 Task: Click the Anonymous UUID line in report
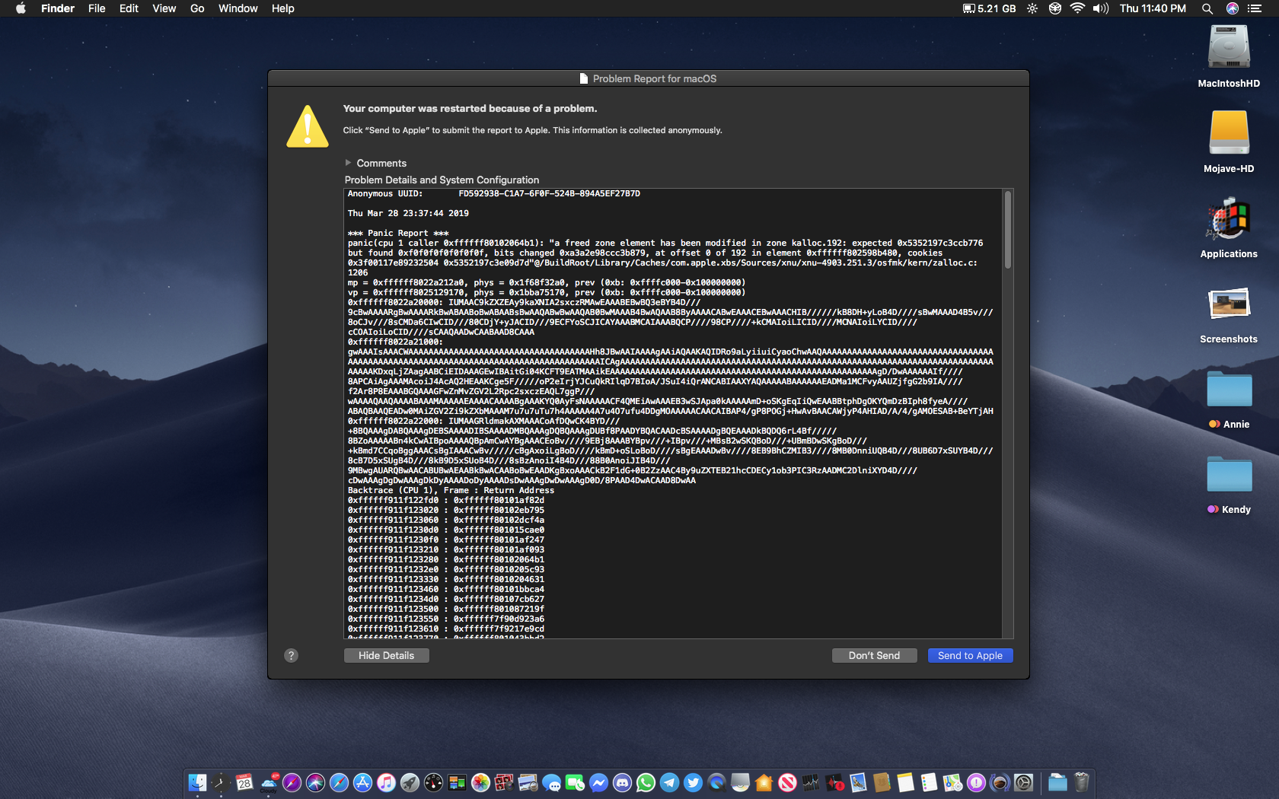tap(494, 193)
